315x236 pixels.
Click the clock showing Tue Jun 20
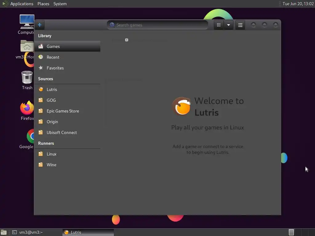[298, 4]
